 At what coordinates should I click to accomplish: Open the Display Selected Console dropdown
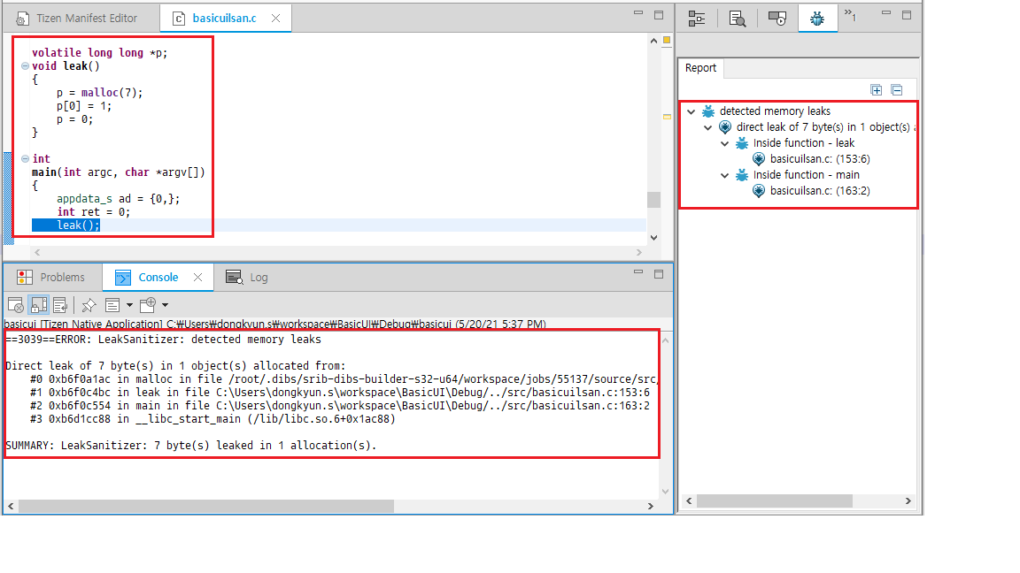128,305
